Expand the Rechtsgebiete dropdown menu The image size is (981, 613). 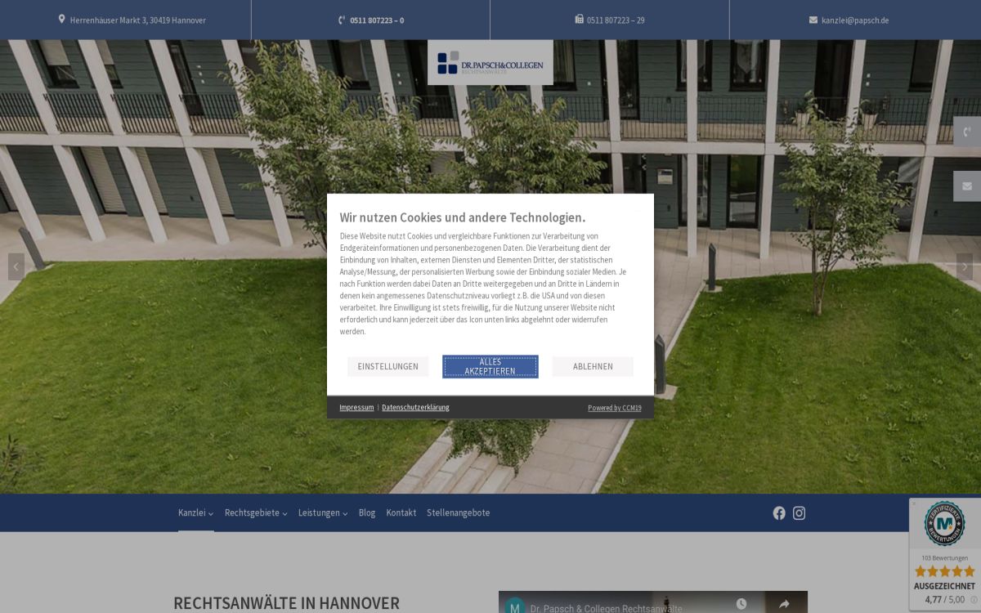256,513
